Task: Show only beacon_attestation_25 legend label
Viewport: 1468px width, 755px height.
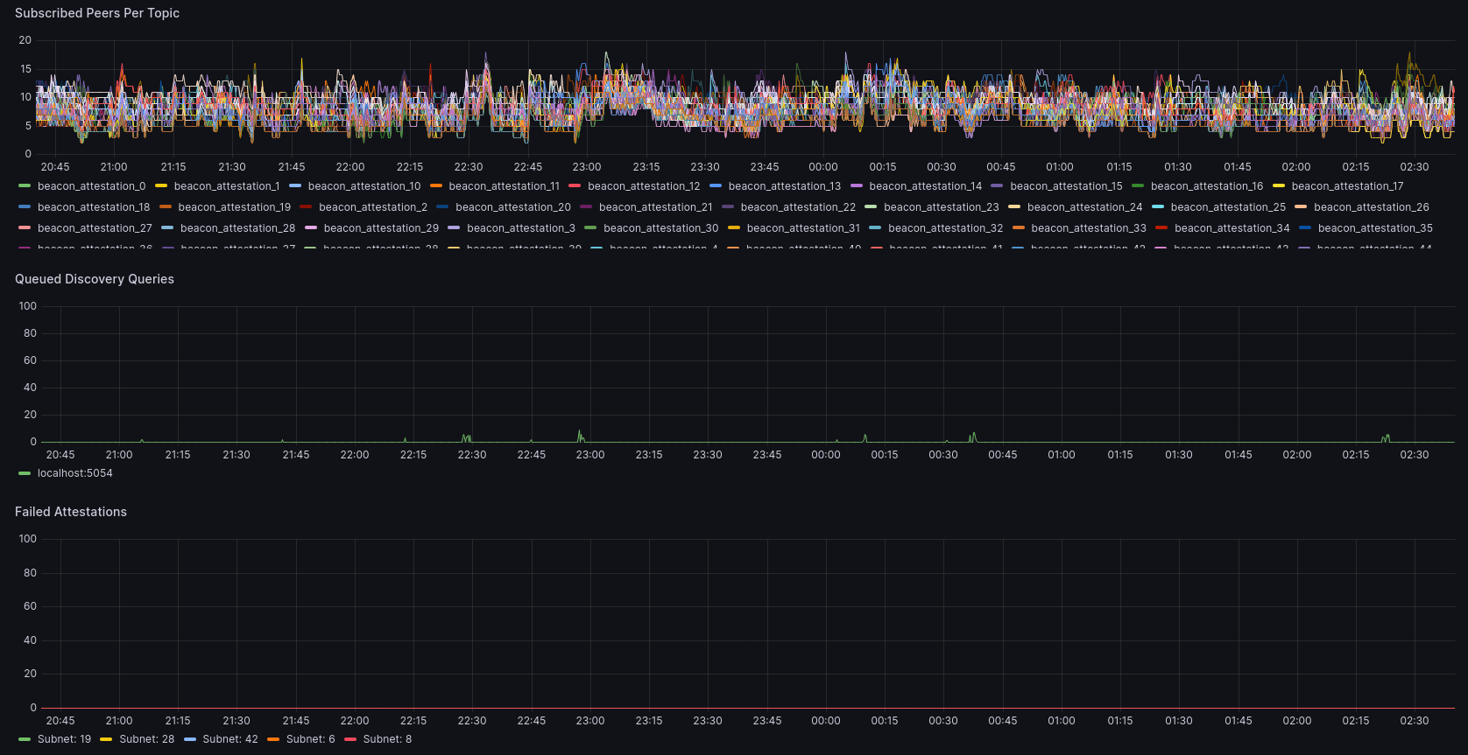Action: [x=1228, y=207]
